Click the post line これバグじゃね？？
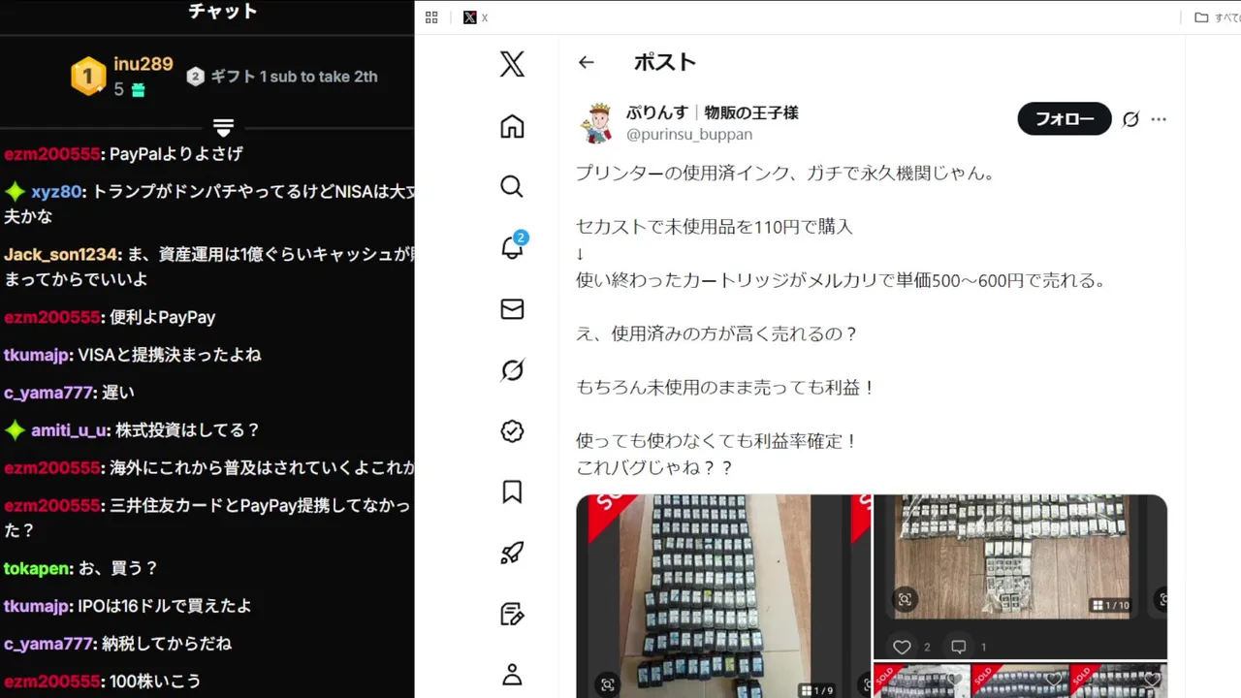This screenshot has width=1241, height=698. coord(654,467)
